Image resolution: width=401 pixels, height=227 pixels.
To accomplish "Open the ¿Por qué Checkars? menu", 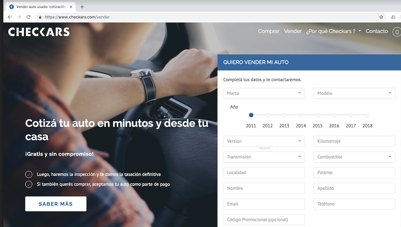I will coord(333,31).
